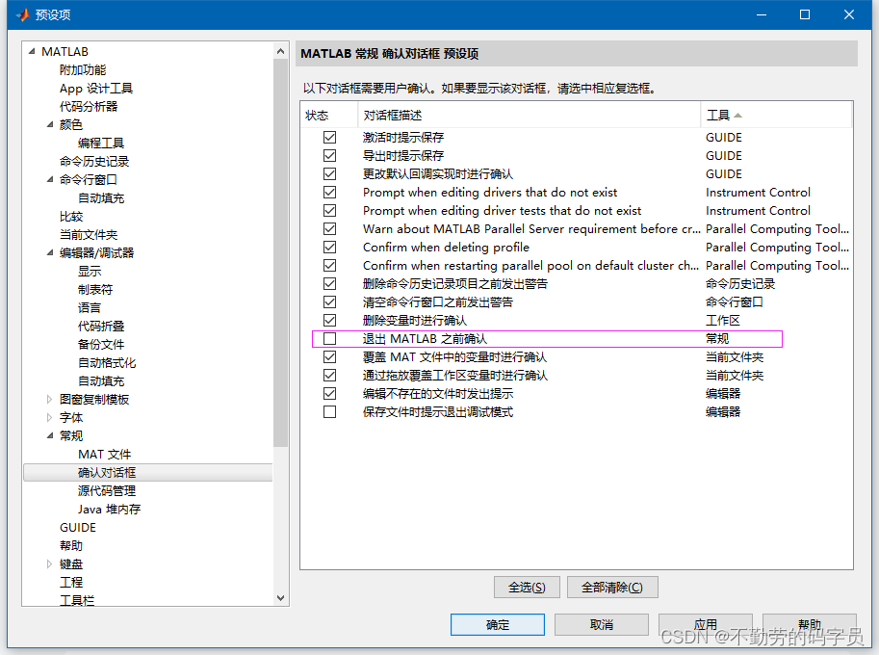Click the 应用 button

point(705,625)
